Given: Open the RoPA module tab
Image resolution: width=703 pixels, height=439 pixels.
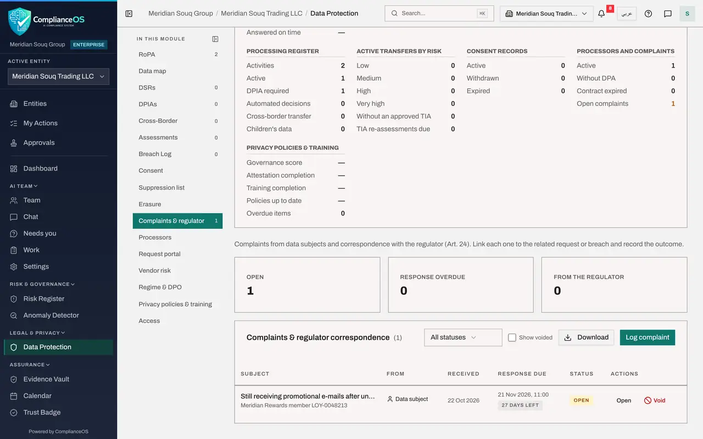Looking at the screenshot, I should pyautogui.click(x=177, y=54).
